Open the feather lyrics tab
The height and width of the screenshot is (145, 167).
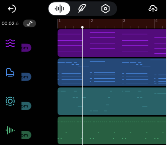click(82, 8)
